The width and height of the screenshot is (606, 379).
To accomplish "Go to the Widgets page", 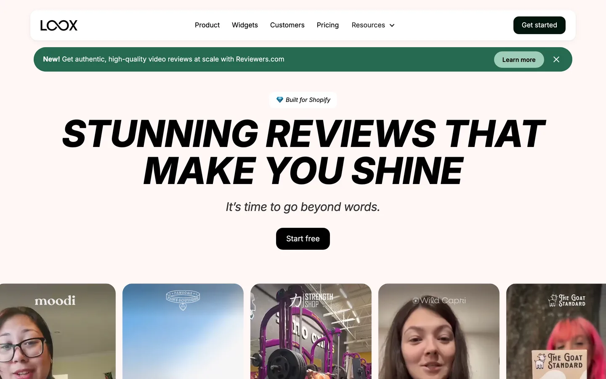I will coord(245,25).
